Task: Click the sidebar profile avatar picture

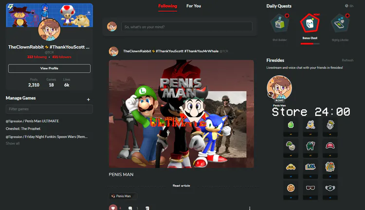Action: (x=49, y=30)
